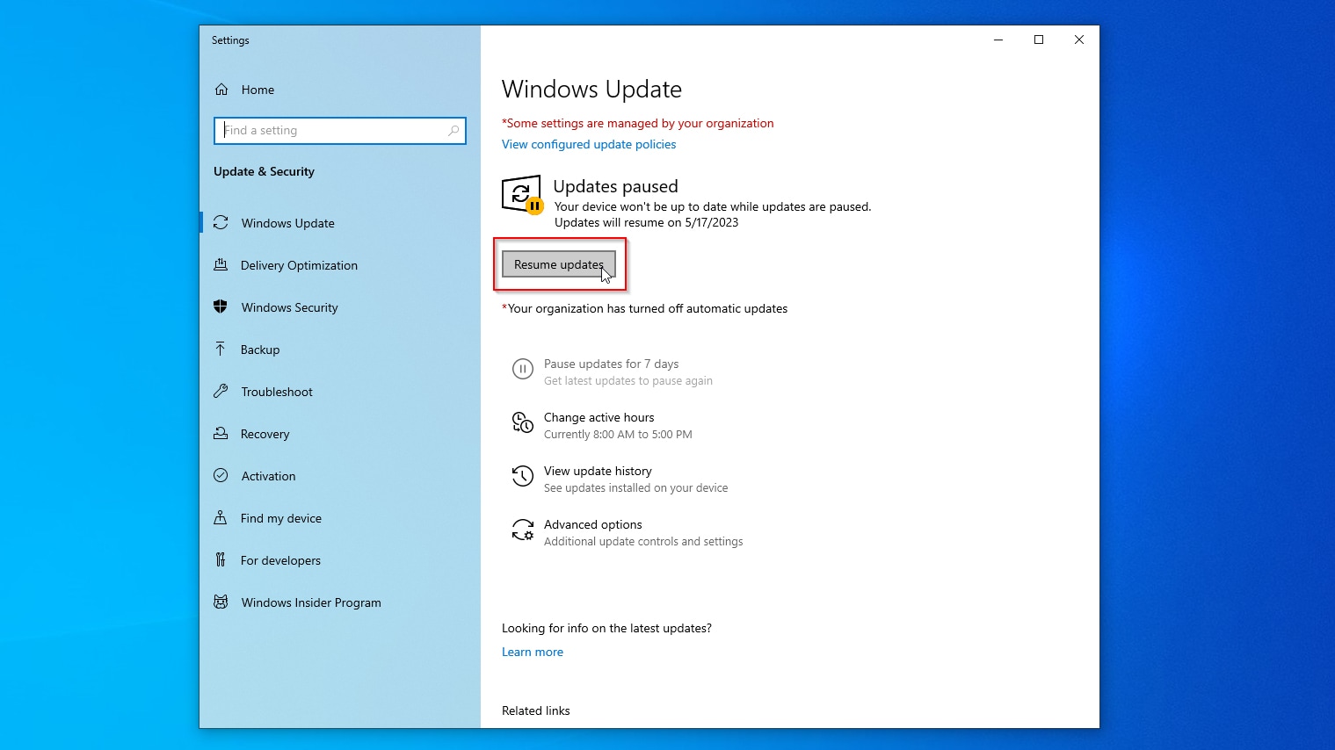The width and height of the screenshot is (1335, 750).
Task: Click 'Get latest updates to pause again' text
Action: click(x=628, y=380)
